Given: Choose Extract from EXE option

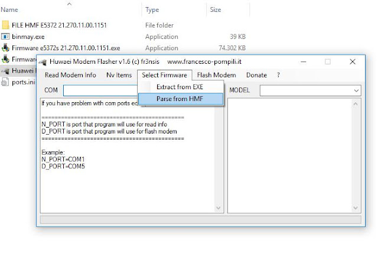Looking at the screenshot, I should [x=180, y=87].
